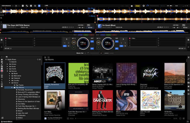Click the LINK button in top bar
Screen dimensions: 190x123
click(46, 6)
